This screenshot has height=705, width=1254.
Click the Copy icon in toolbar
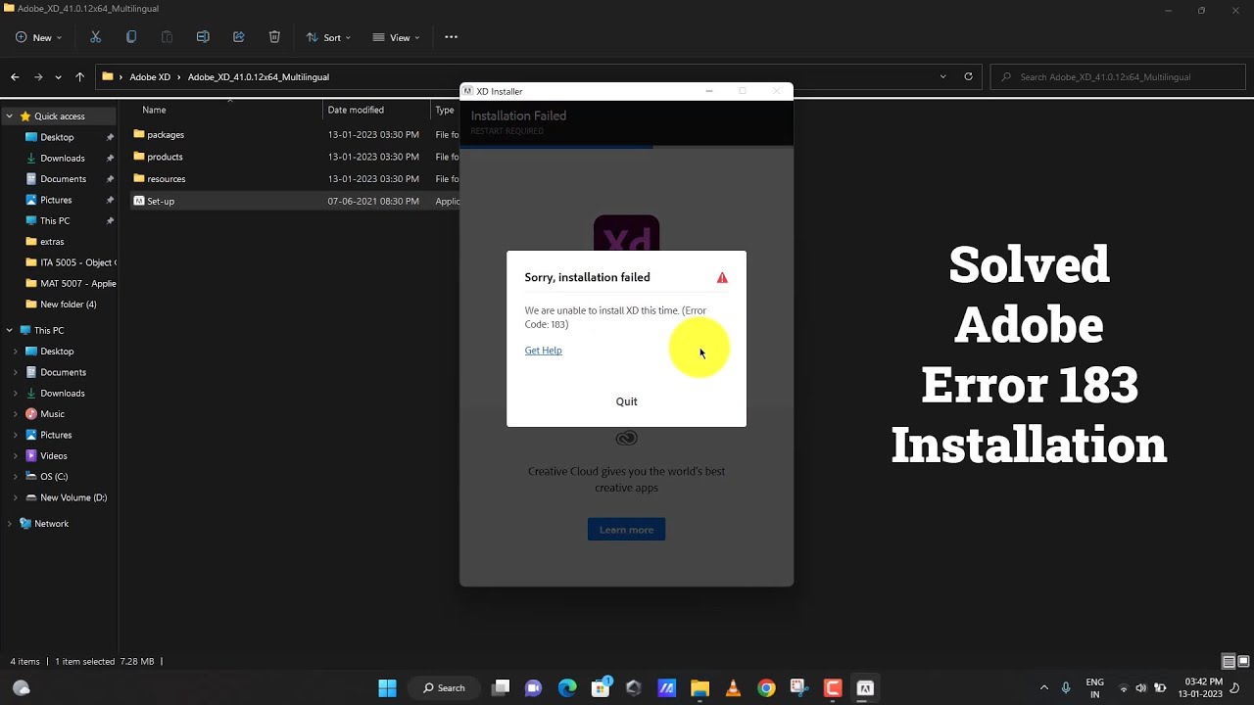click(131, 37)
